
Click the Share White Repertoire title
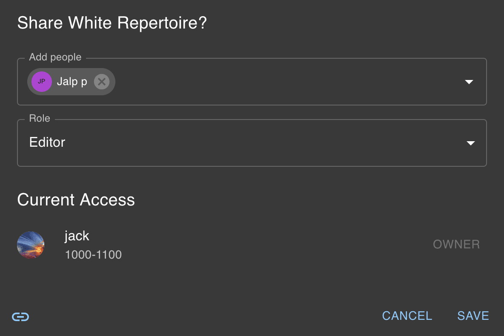click(112, 23)
